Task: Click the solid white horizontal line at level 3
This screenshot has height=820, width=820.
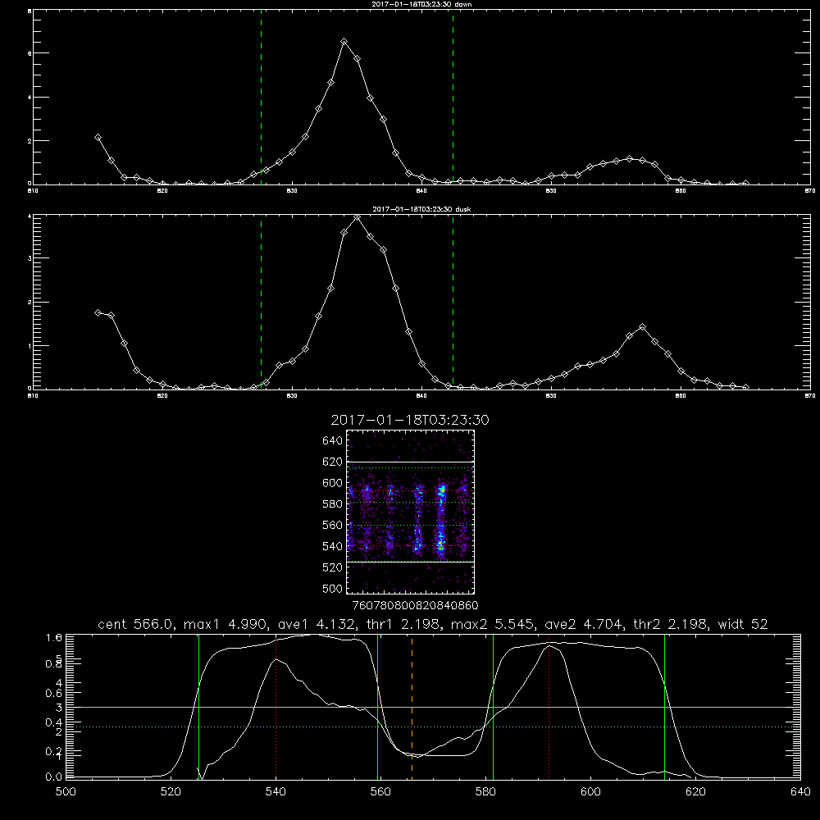Action: click(433, 707)
